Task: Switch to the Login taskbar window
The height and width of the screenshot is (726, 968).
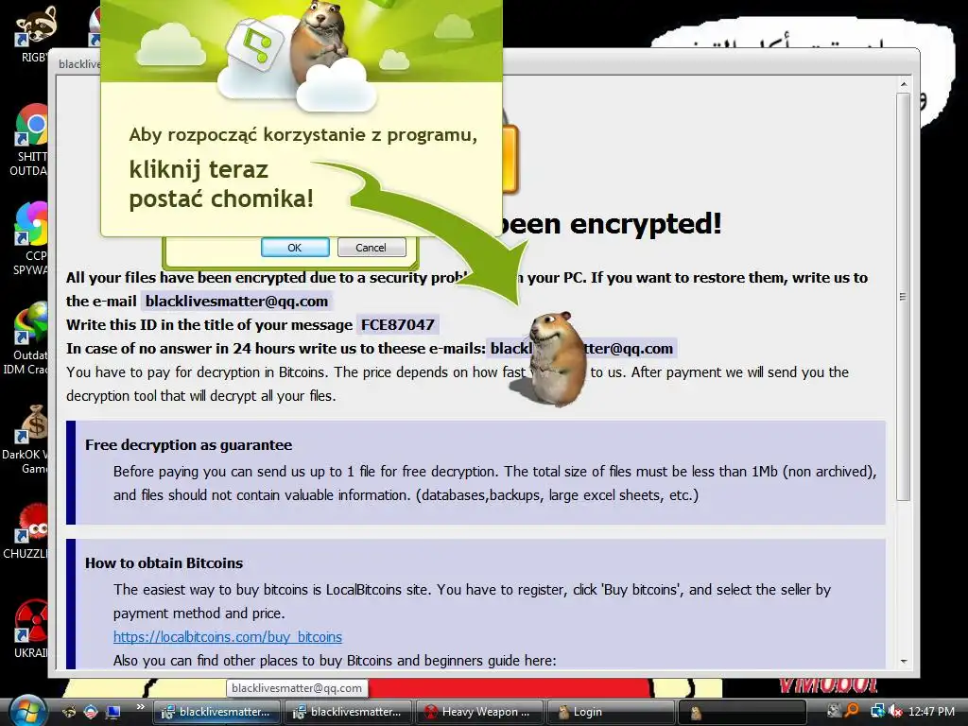Action: coord(612,712)
